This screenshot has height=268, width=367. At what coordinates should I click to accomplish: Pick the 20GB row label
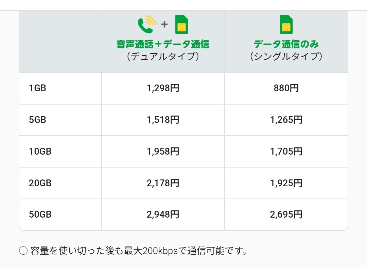coord(40,183)
